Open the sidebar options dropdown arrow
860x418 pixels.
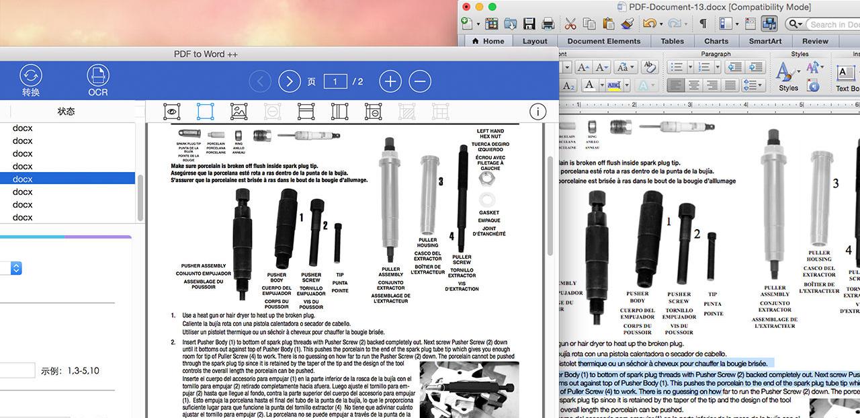(x=737, y=24)
